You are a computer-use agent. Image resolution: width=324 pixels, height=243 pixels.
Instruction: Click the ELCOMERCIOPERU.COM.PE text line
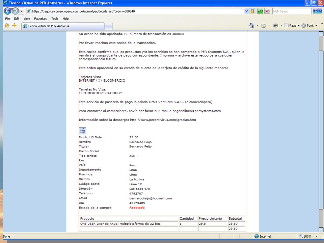(101, 93)
